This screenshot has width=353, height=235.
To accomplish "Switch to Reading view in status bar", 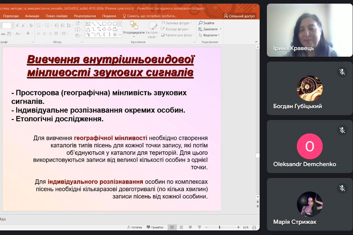I will 190,227.
